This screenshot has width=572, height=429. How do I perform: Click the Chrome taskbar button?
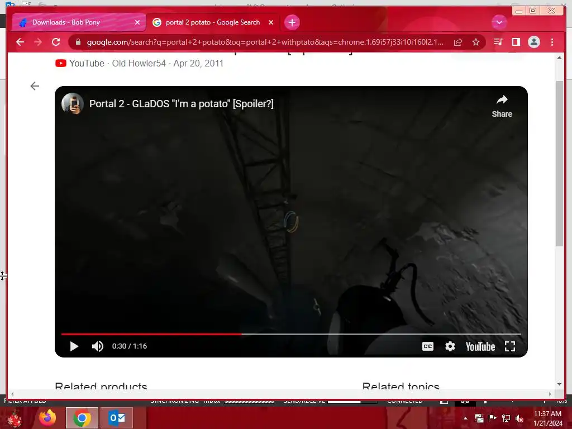82,418
